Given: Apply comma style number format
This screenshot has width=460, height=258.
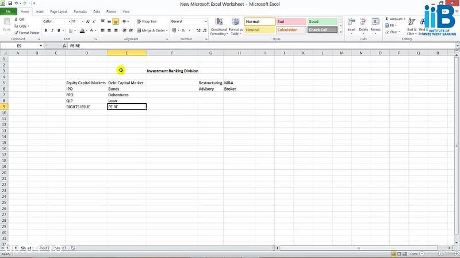Looking at the screenshot, I should click(x=190, y=30).
